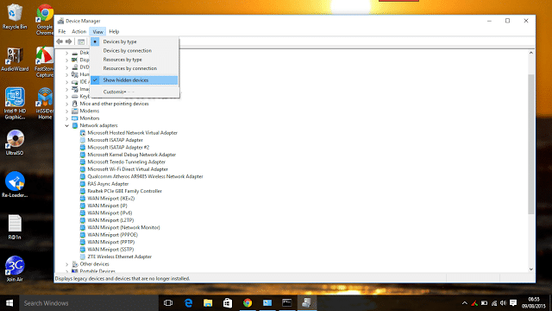552x311 pixels.
Task: Open Intel HD Graphics desktop shortcut
Action: click(x=15, y=104)
